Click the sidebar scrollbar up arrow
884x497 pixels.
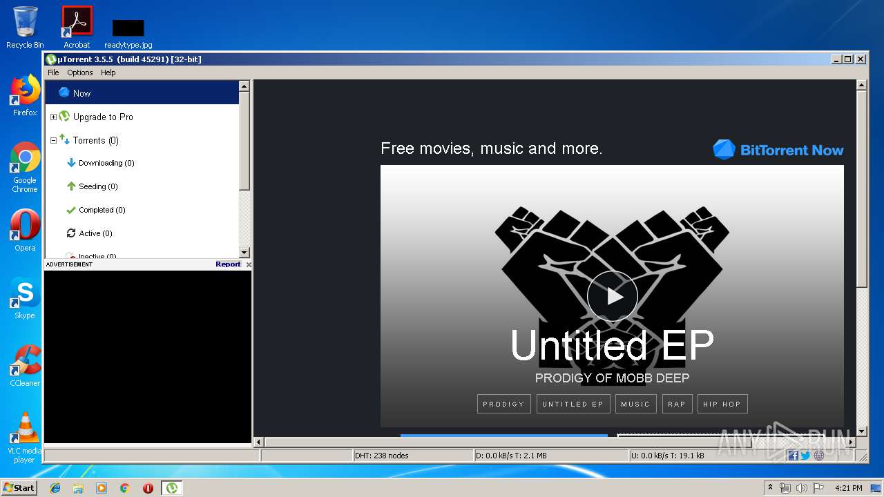(244, 86)
